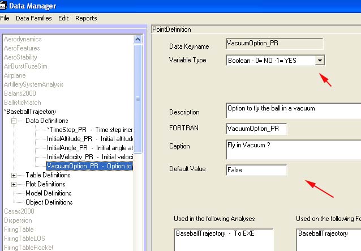The height and width of the screenshot is (251, 361).
Task: Select the ArtillerySystemAnalysis data family
Action: click(33, 84)
